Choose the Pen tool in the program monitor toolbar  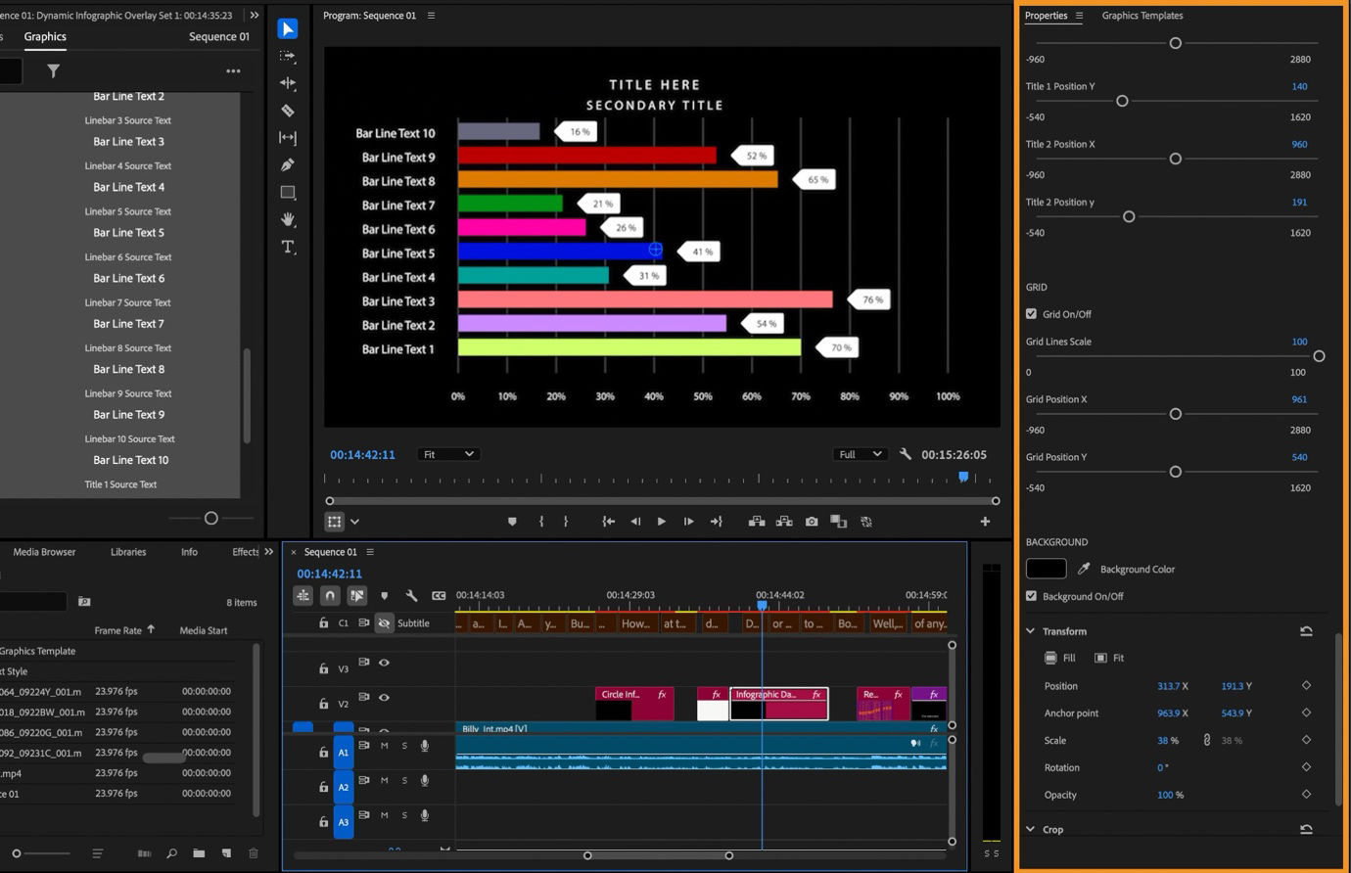[287, 164]
